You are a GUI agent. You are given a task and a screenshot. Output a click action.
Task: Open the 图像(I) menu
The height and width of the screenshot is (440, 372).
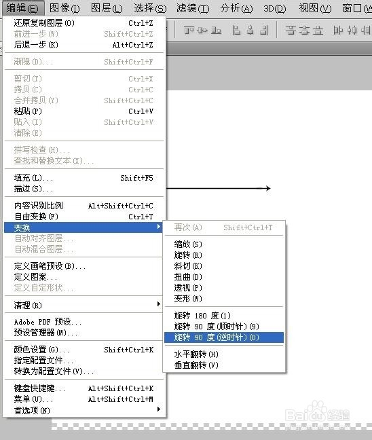[x=64, y=8]
